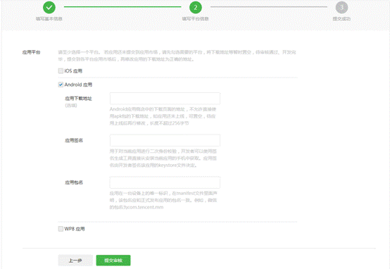Focus the 应用签名 input field

pos(165,141)
